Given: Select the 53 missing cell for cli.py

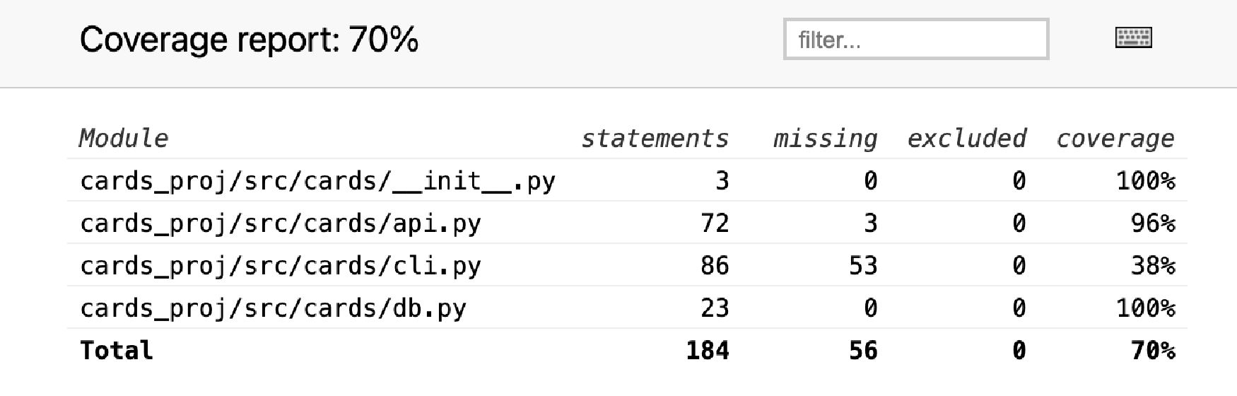Looking at the screenshot, I should click(863, 266).
